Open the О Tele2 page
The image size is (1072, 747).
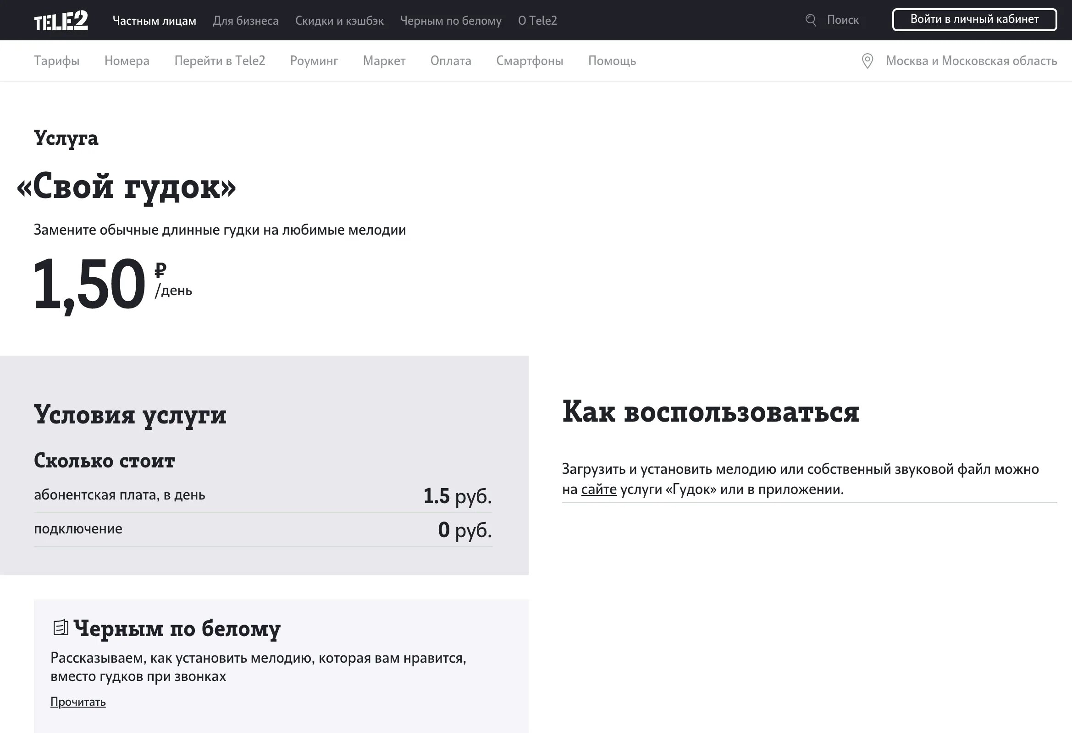(537, 21)
